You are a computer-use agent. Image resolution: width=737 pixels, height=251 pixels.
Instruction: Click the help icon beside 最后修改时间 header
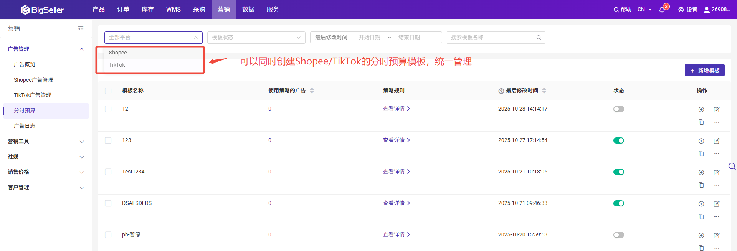click(501, 91)
